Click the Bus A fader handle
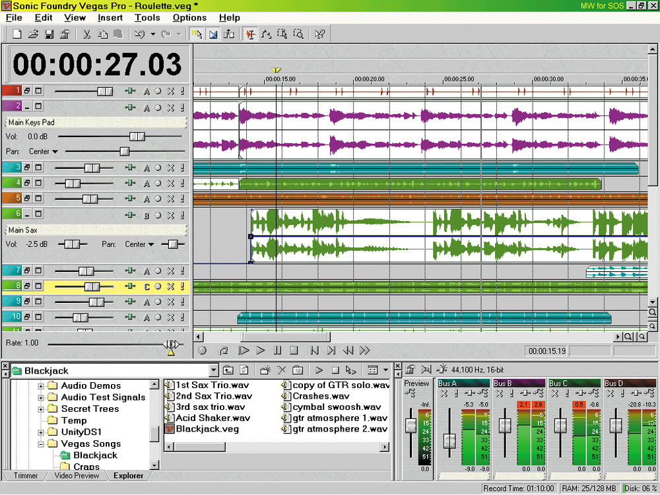 (450, 441)
